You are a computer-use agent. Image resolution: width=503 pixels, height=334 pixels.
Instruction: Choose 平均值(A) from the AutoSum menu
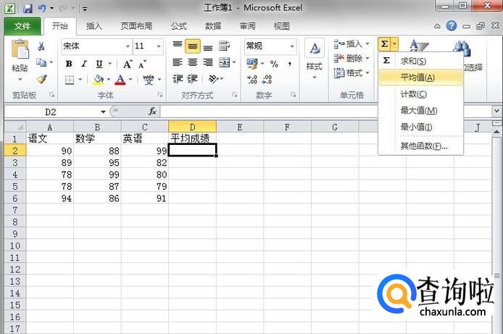tap(417, 78)
